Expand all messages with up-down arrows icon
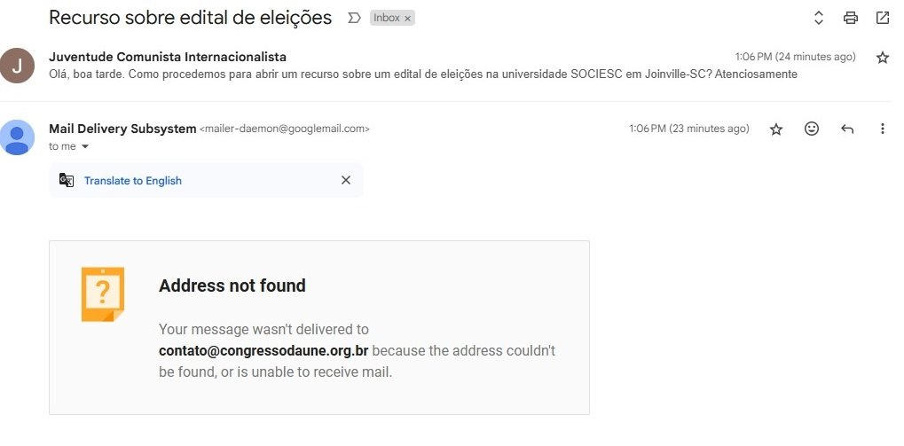 click(x=818, y=18)
